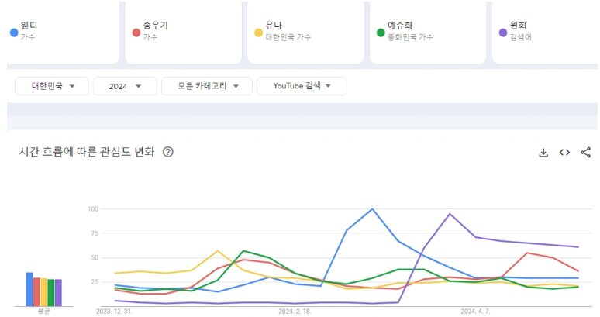Click the embed code icon
The image size is (600, 317).
tap(564, 153)
